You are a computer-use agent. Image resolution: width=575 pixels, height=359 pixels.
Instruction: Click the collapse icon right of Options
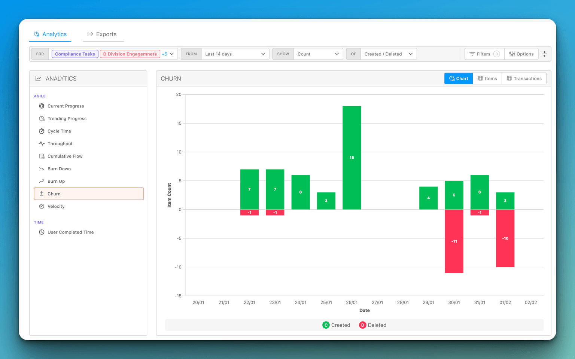point(544,54)
